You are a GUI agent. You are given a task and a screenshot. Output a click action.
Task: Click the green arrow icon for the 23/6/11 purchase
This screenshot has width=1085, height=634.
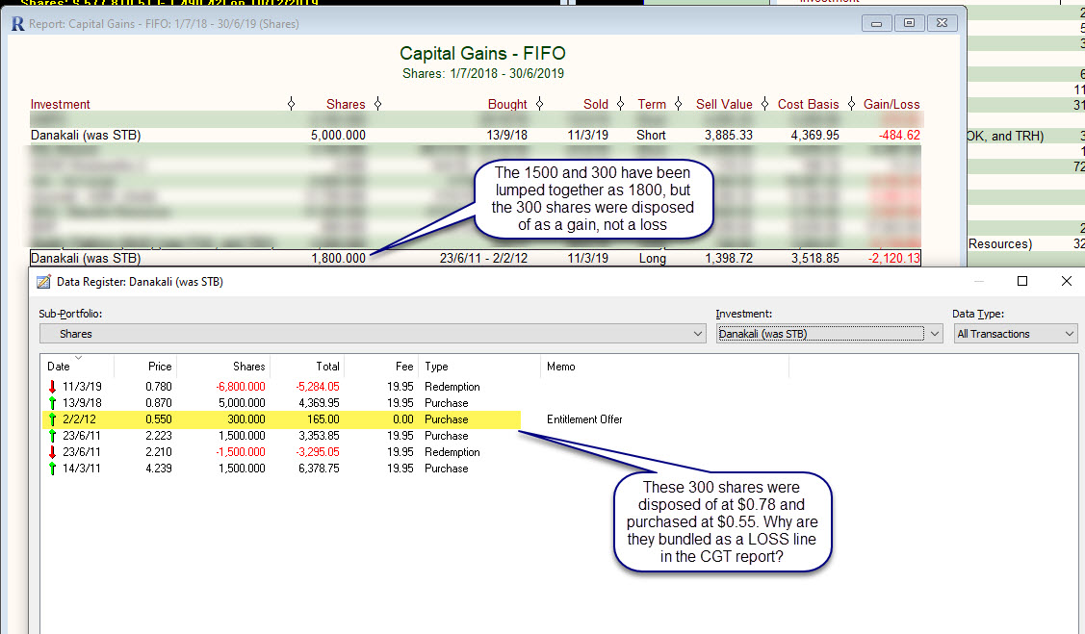[x=52, y=436]
